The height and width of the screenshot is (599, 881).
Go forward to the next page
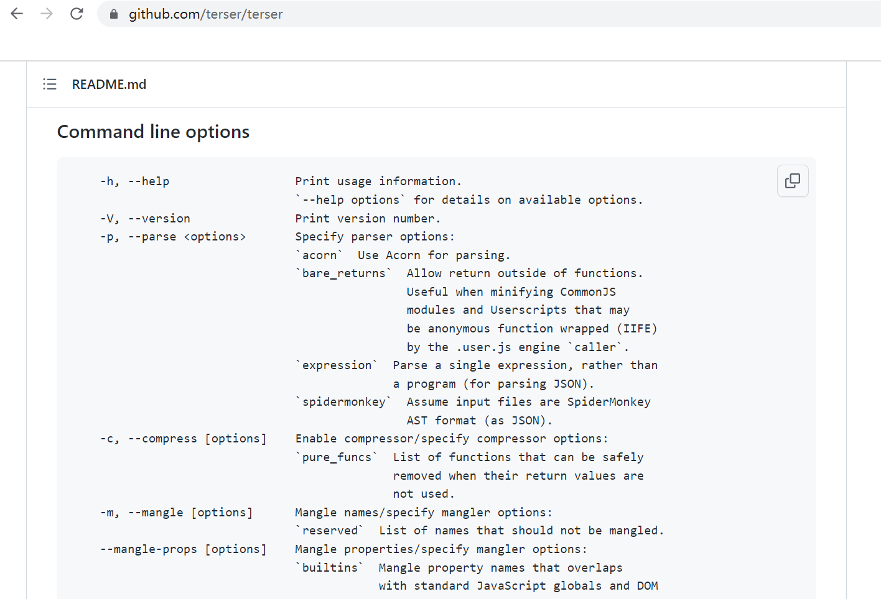47,14
